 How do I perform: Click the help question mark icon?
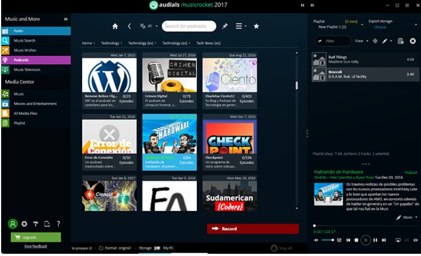[59, 224]
